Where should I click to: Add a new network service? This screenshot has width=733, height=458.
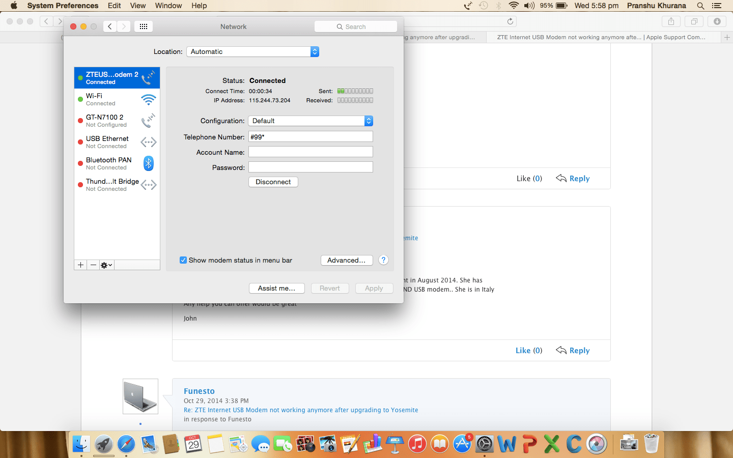point(80,265)
